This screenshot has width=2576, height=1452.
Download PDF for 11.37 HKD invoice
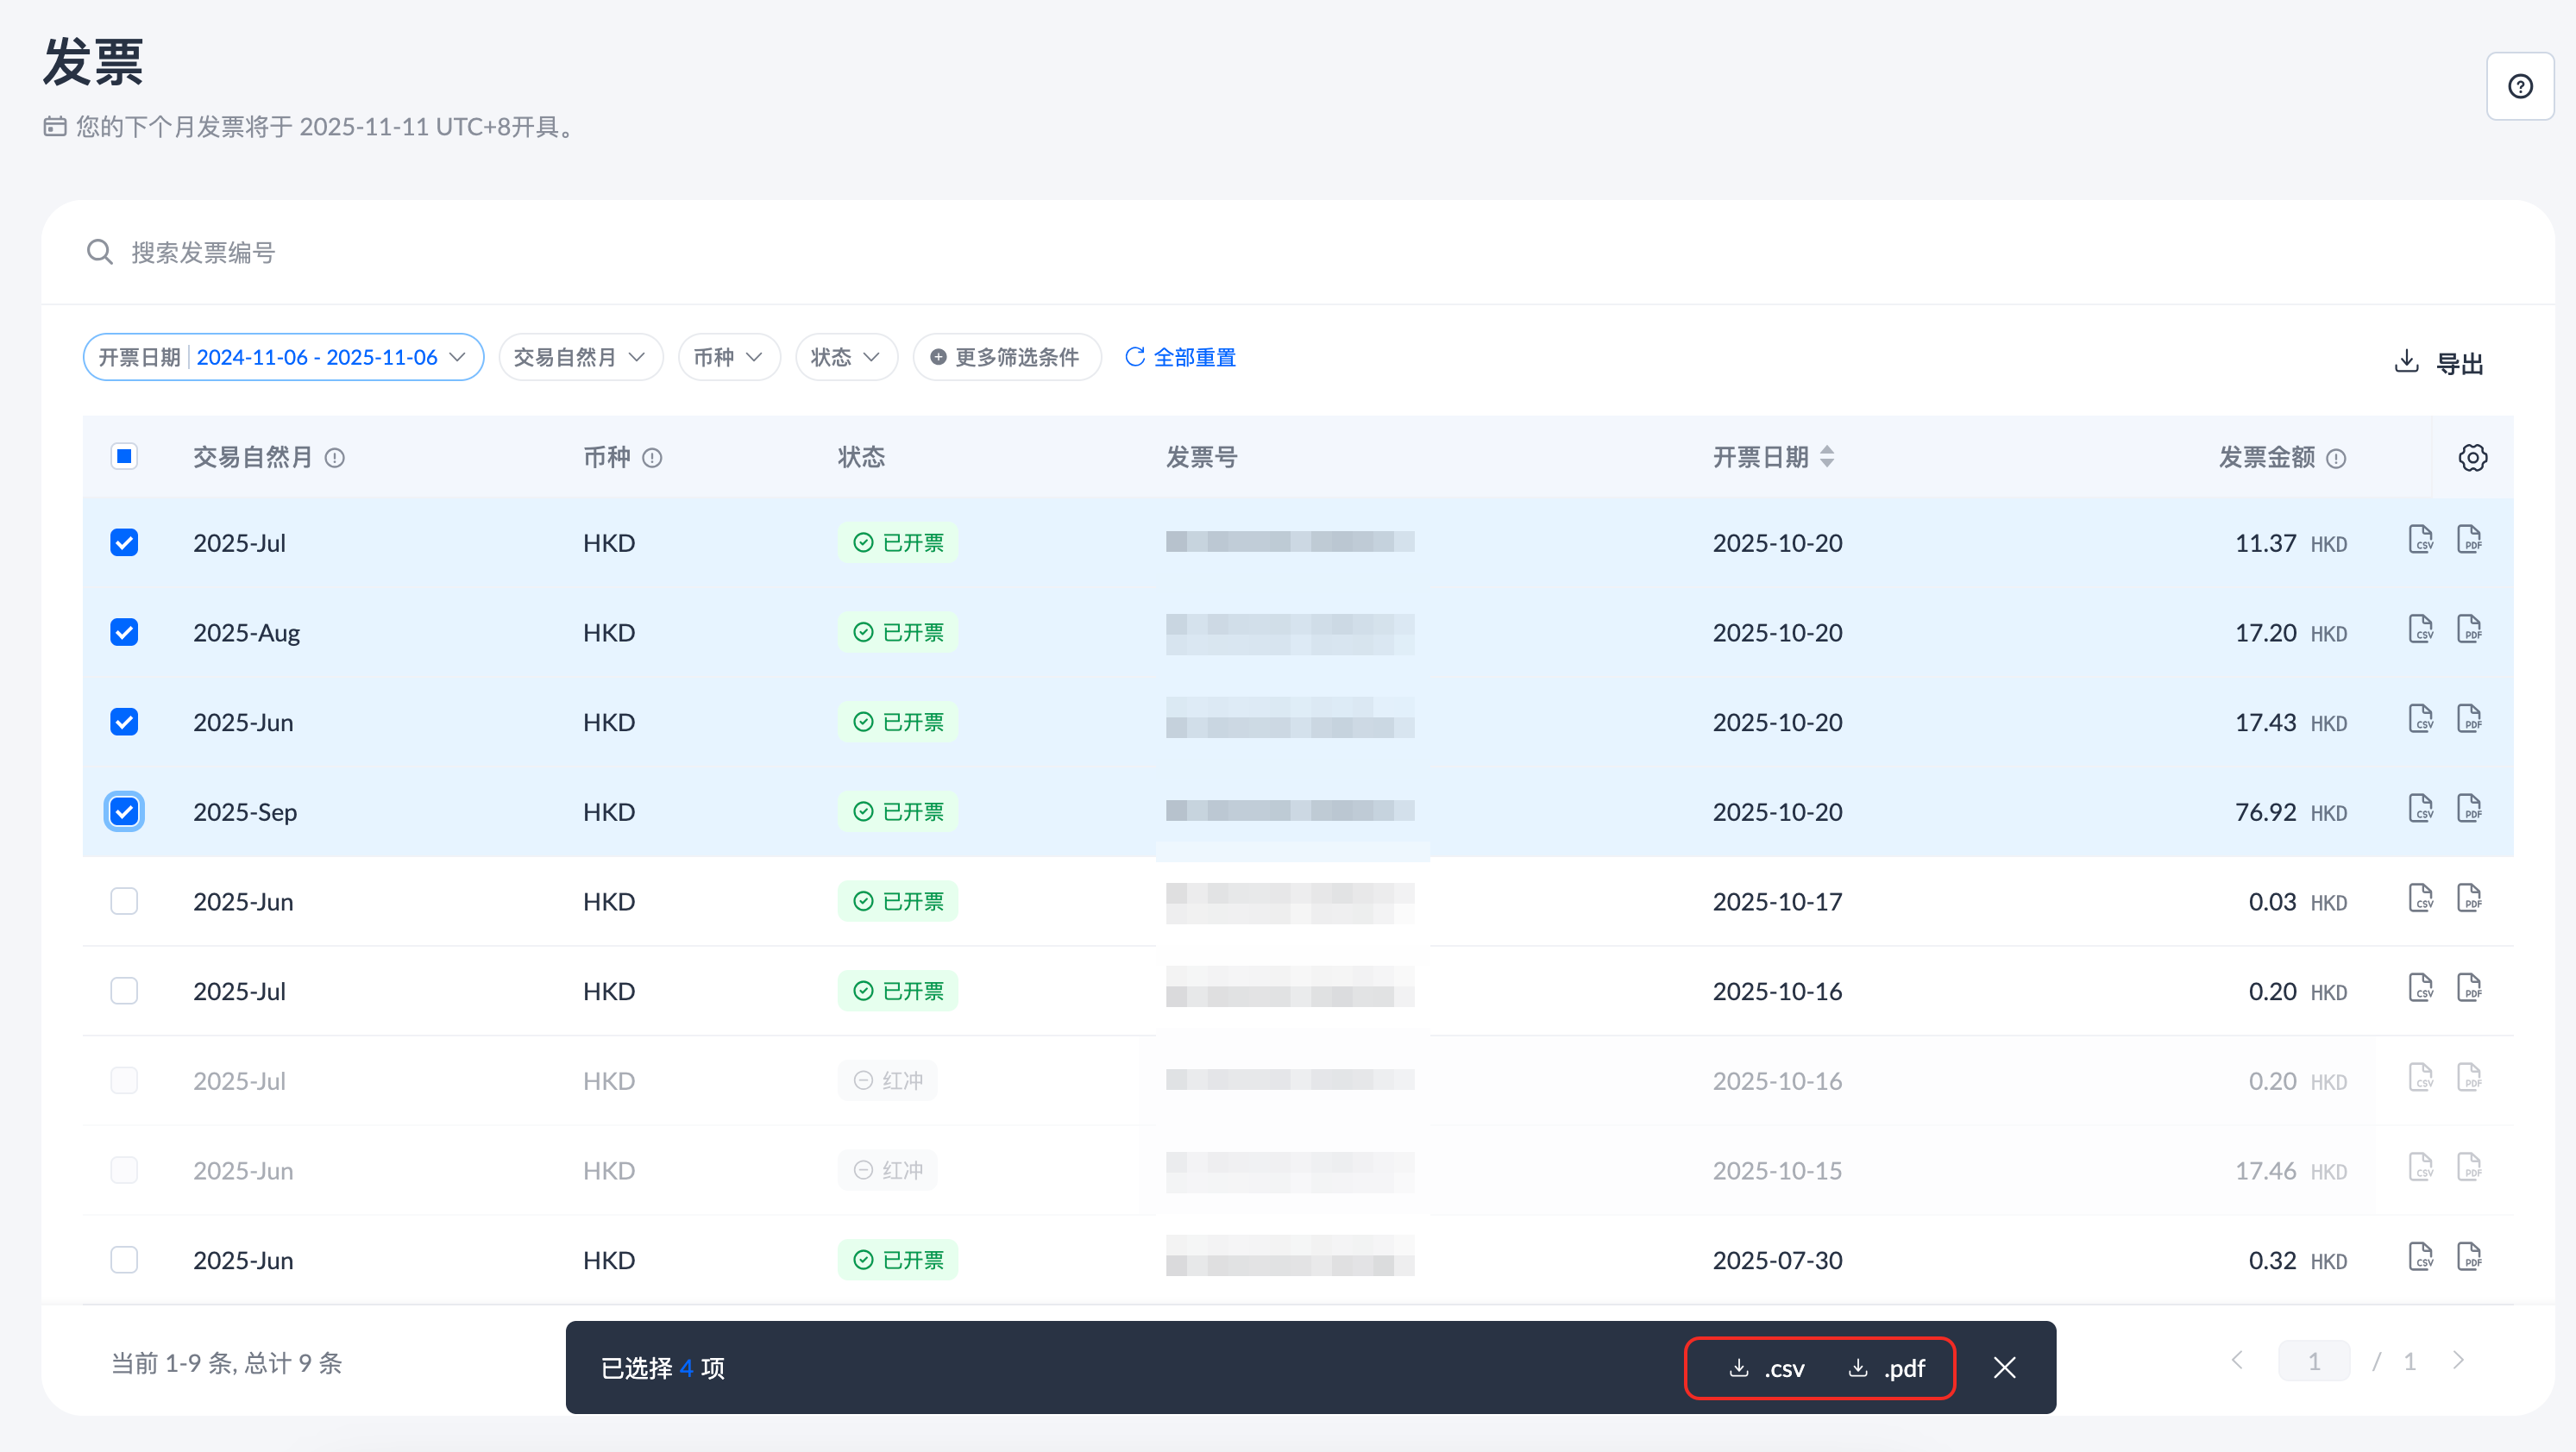point(2468,540)
